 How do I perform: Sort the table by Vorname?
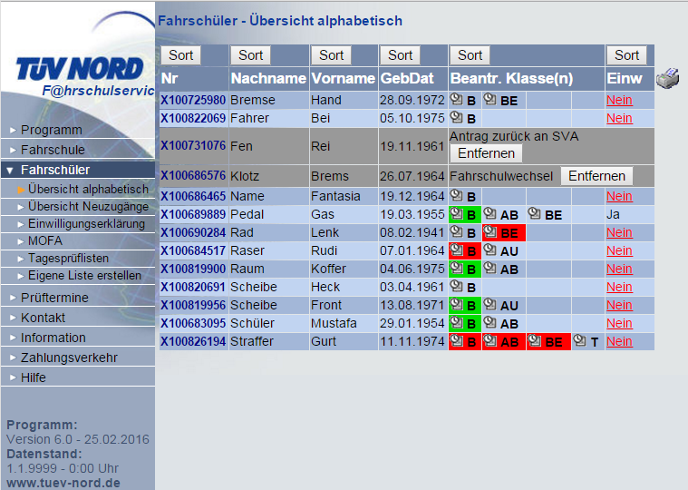pos(331,55)
